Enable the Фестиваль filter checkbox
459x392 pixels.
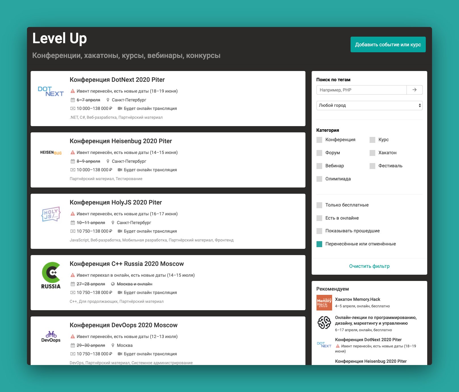[372, 166]
